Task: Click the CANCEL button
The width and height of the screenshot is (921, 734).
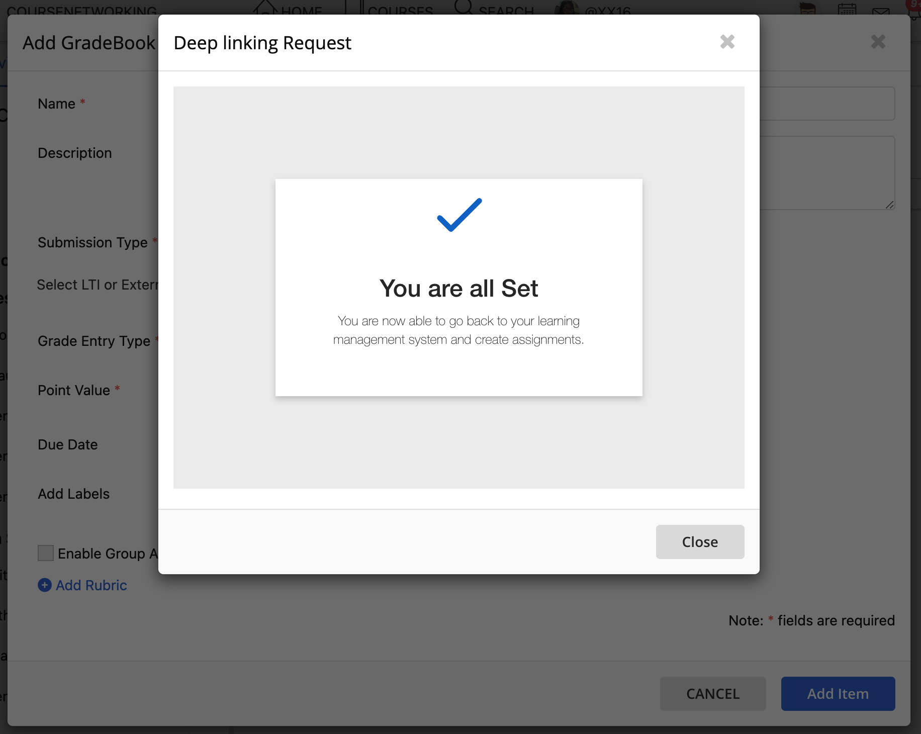Action: click(x=713, y=694)
